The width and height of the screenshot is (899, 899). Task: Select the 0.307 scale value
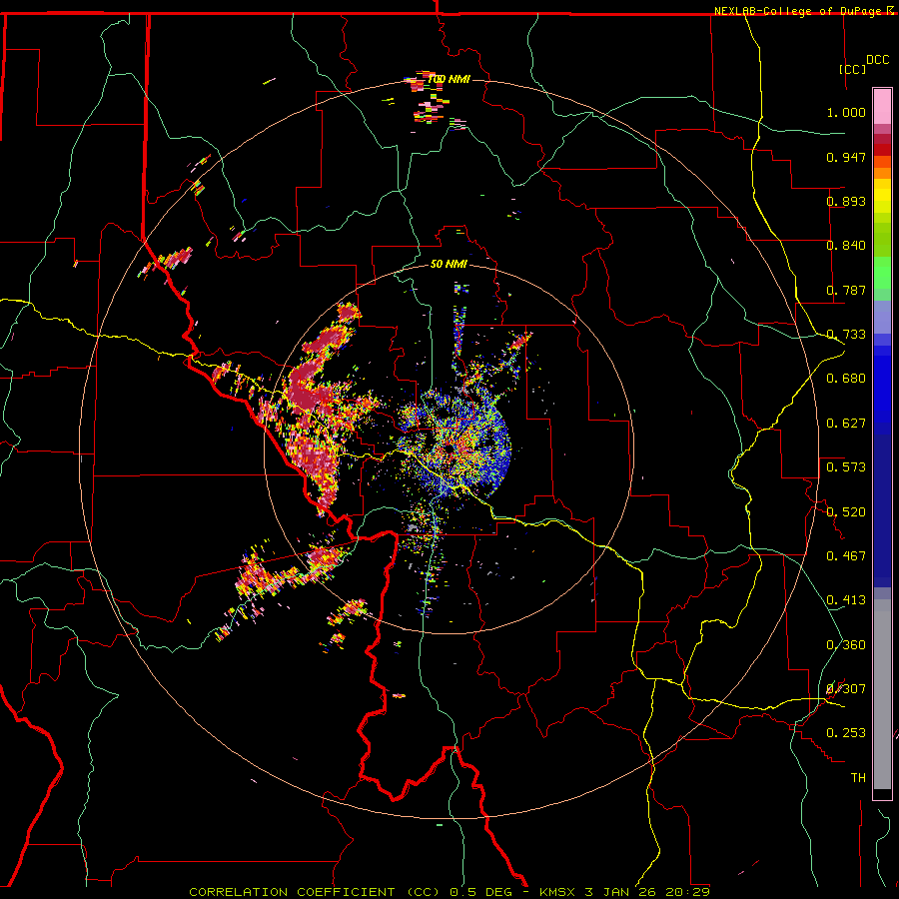tap(846, 689)
